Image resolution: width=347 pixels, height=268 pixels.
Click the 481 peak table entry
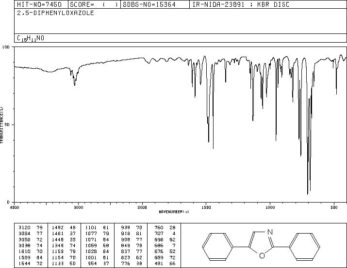[165, 264]
